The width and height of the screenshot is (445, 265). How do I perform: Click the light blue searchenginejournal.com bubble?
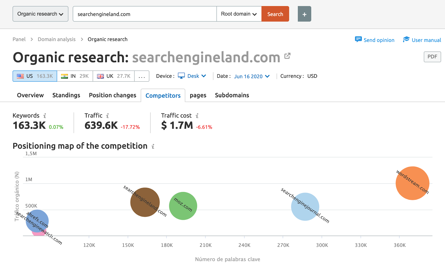[305, 207]
